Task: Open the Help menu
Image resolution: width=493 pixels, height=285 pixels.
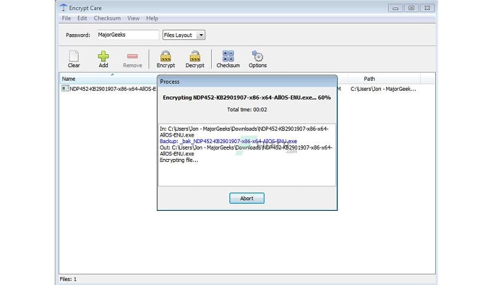Action: pyautogui.click(x=152, y=18)
